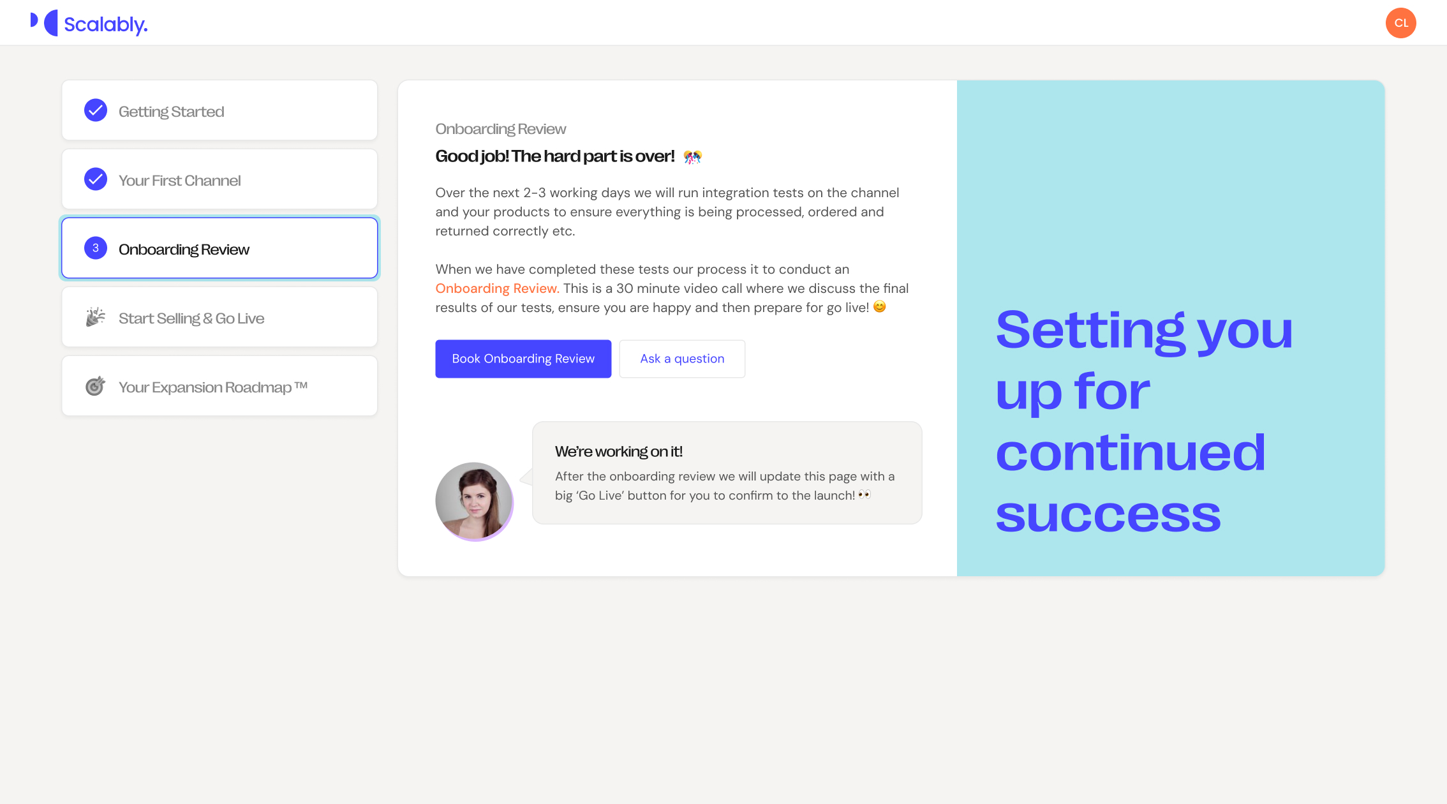This screenshot has height=804, width=1447.
Task: Click the smiley emoji after go live
Action: (879, 307)
